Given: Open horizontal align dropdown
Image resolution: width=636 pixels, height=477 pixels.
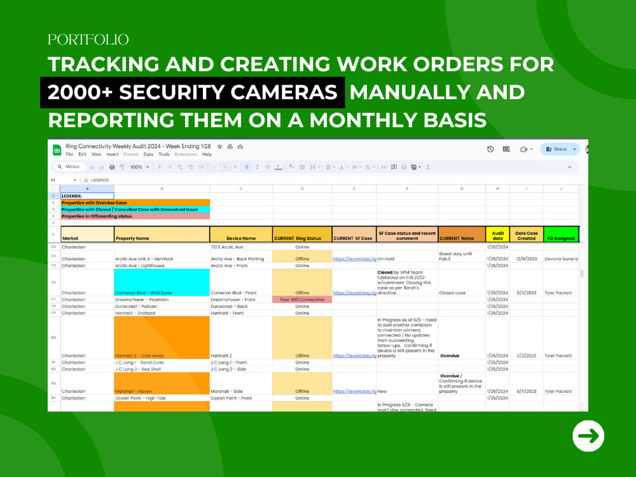Looking at the screenshot, I should point(331,167).
